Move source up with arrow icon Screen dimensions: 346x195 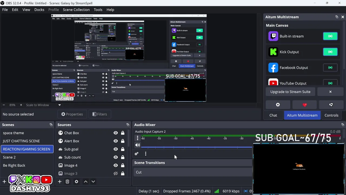click(x=86, y=181)
